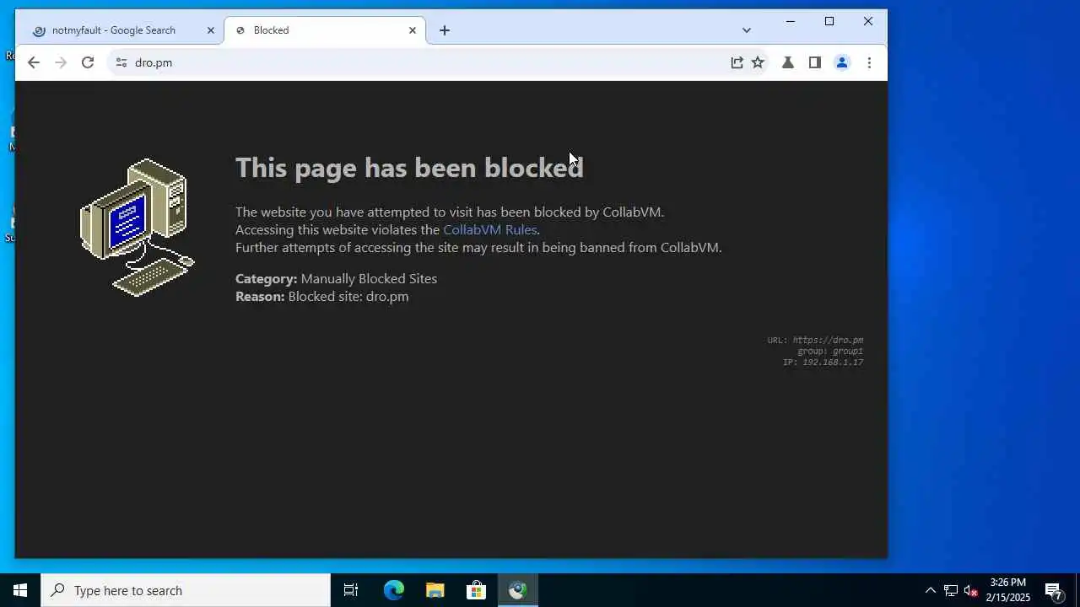The width and height of the screenshot is (1080, 607).
Task: Maximize the browser window
Action: coord(829,21)
